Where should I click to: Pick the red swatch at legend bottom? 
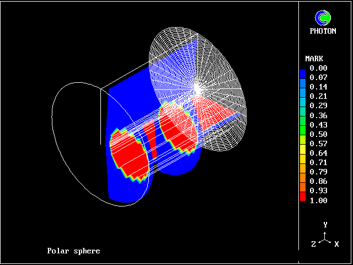(x=302, y=196)
